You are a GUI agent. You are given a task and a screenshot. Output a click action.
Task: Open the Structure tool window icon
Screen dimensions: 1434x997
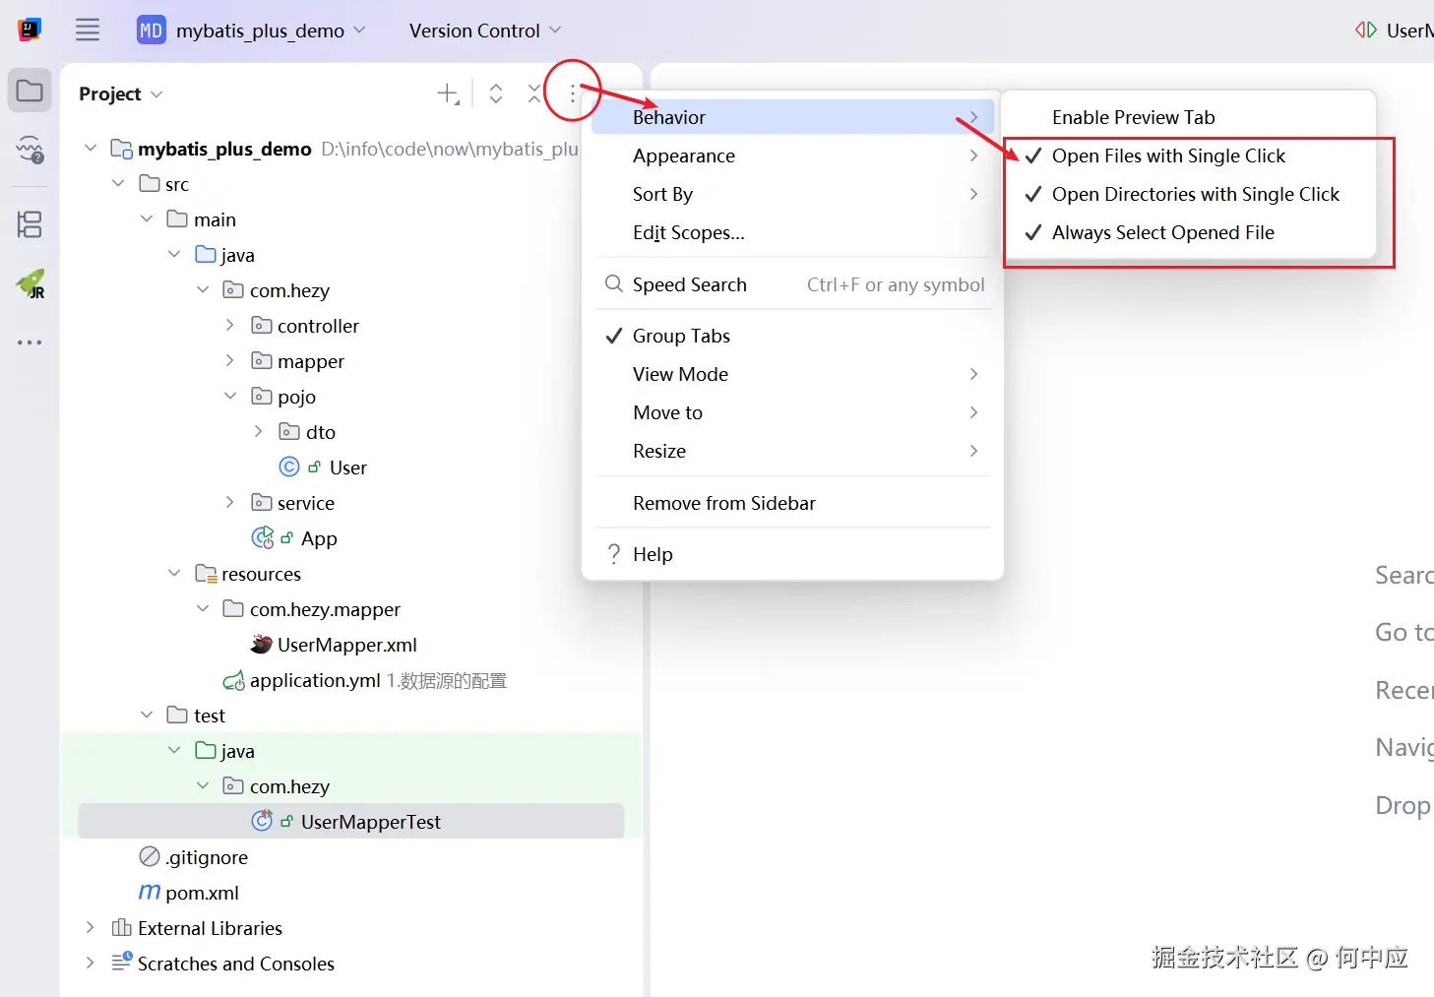30,224
